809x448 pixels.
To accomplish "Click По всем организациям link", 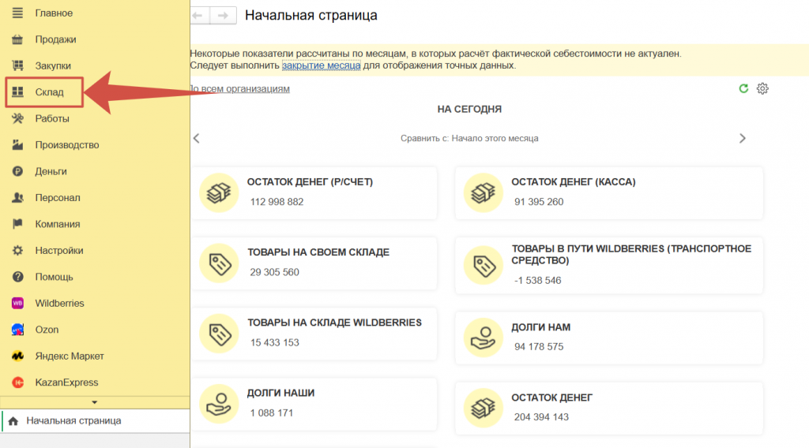I will point(240,89).
